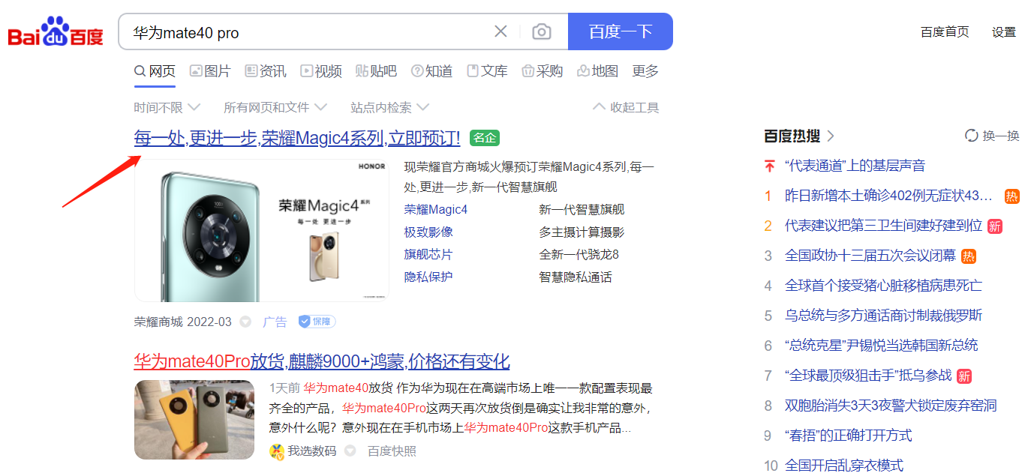The image size is (1028, 476).
Task: Show 更多 search categories
Action: tap(645, 71)
